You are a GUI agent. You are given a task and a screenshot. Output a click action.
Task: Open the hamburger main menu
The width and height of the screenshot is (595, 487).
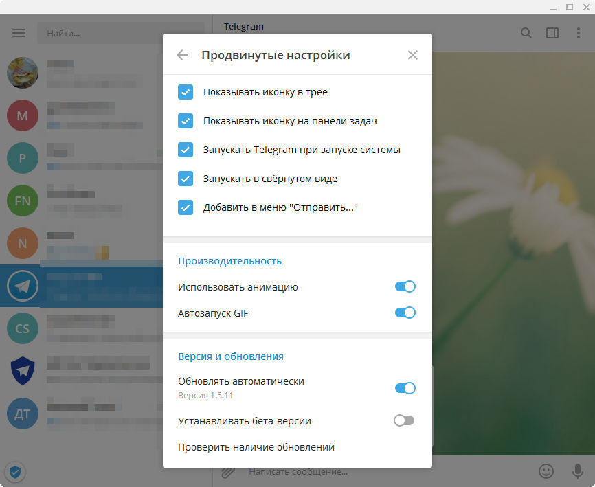click(19, 33)
